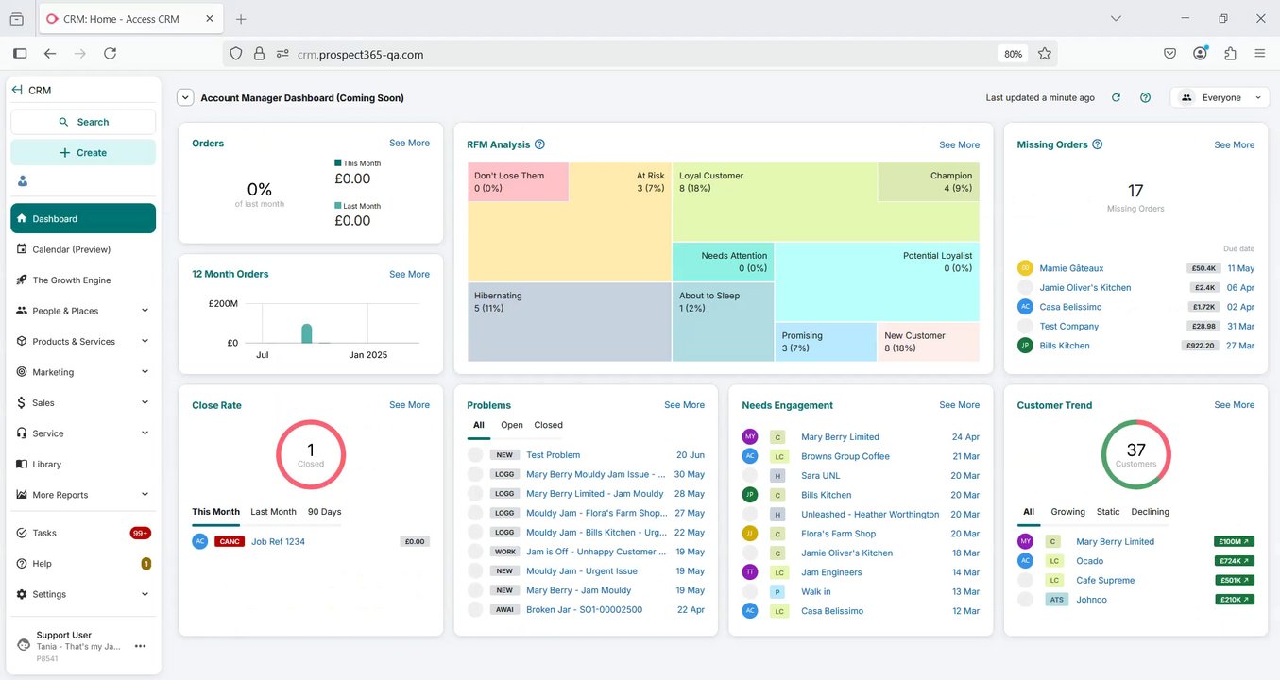Click the RFM Analysis info icon
Screen dimensions: 1280x680
click(x=539, y=144)
